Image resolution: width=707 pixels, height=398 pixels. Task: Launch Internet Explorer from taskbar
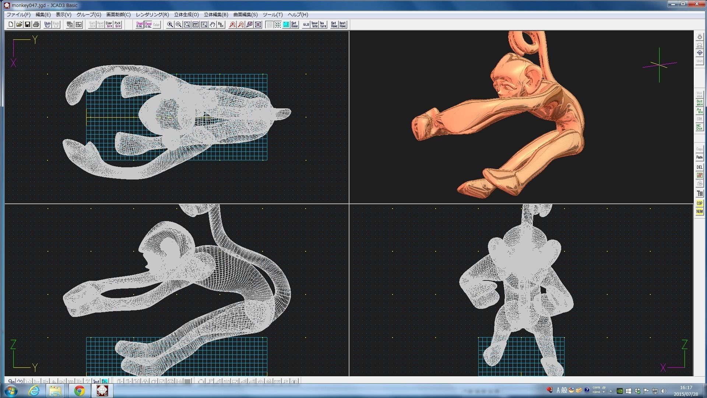click(34, 391)
